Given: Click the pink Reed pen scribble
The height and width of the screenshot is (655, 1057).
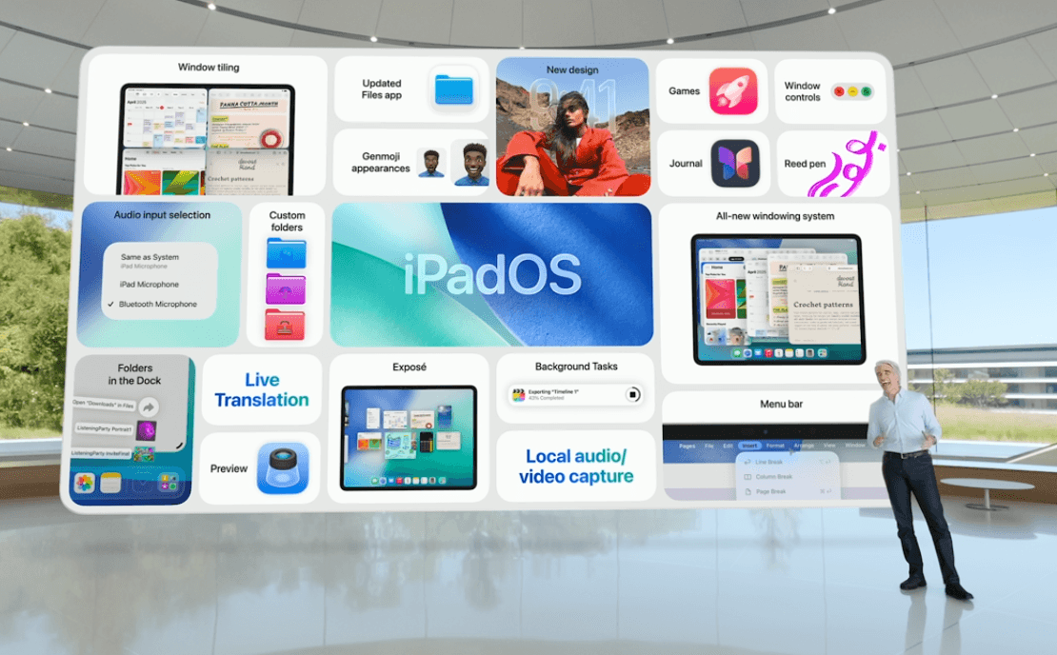Looking at the screenshot, I should [x=847, y=166].
